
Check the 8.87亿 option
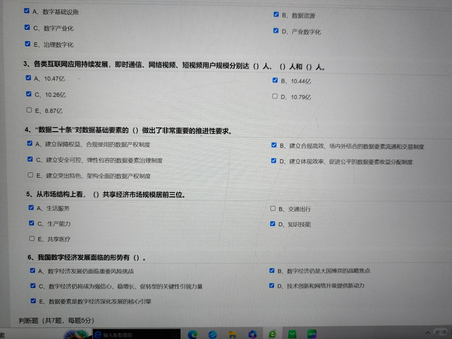click(x=29, y=110)
